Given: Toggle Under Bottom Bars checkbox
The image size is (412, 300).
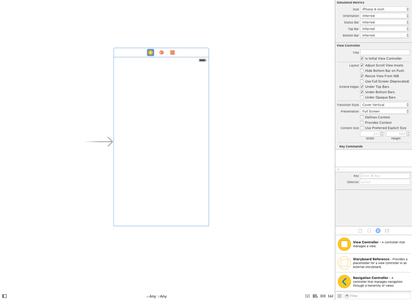Looking at the screenshot, I should point(362,92).
